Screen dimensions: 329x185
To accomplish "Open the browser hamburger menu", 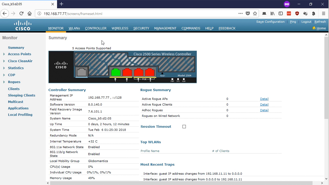I will pos(324,14).
